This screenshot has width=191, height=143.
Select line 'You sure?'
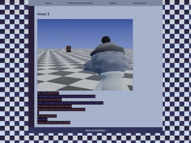pos(42,119)
